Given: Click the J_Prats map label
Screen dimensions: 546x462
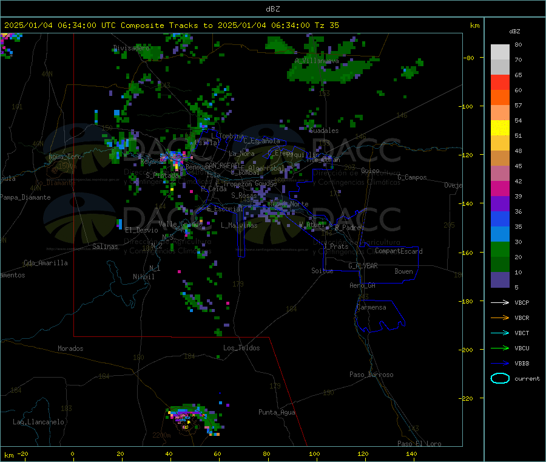Looking at the screenshot, I should point(335,246).
